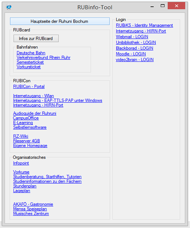Follow the Vorkursticket link
The height and width of the screenshot is (228, 190).
click(x=28, y=67)
